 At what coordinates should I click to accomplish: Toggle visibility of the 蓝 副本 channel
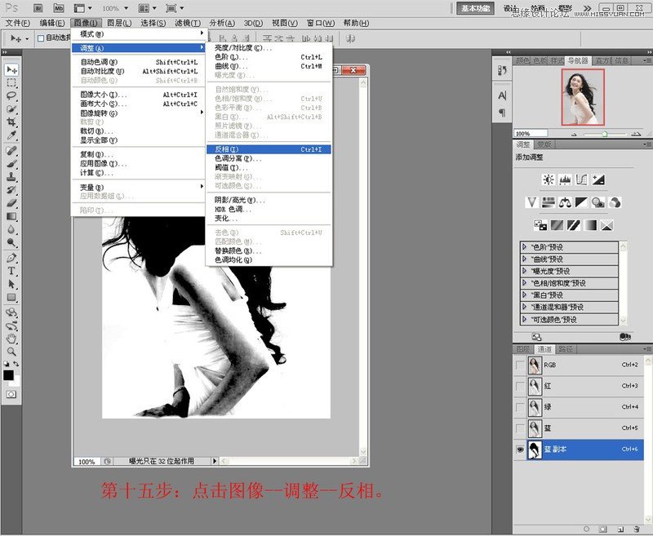pos(521,447)
